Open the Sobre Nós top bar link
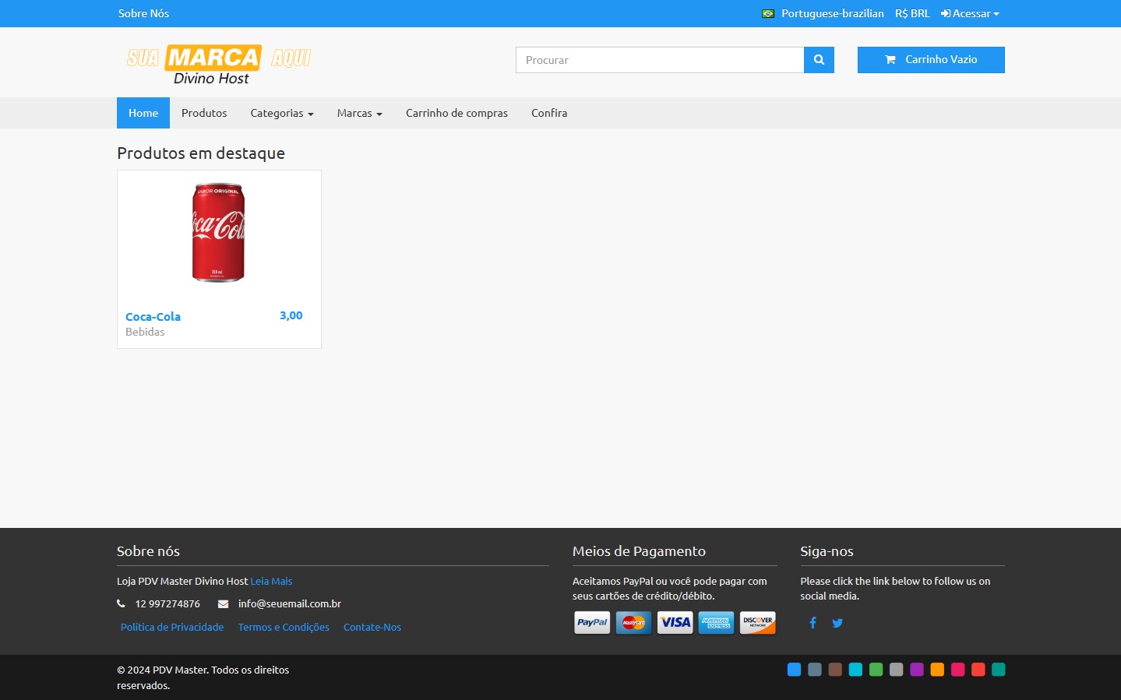This screenshot has height=700, width=1121. pyautogui.click(x=143, y=13)
